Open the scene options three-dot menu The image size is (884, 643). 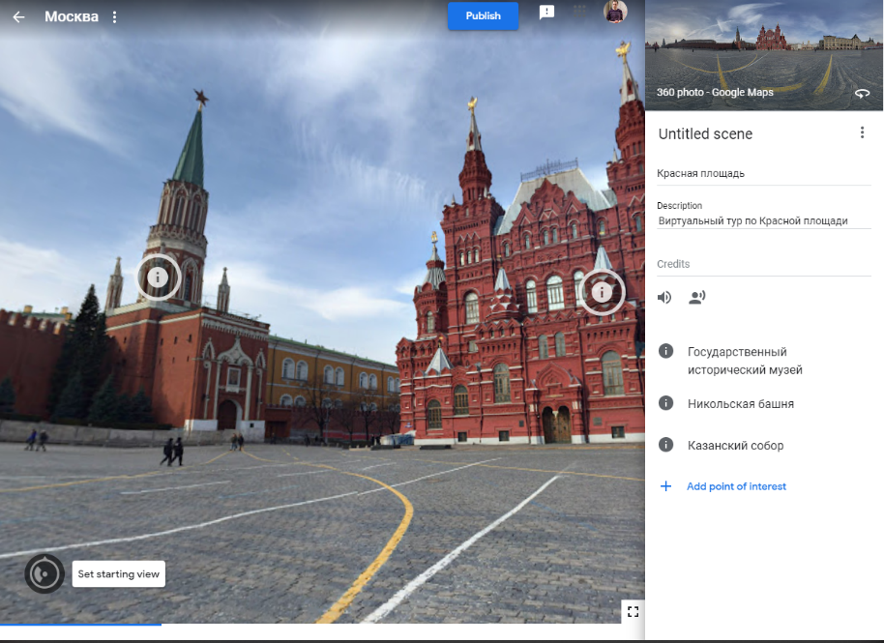coord(862,133)
